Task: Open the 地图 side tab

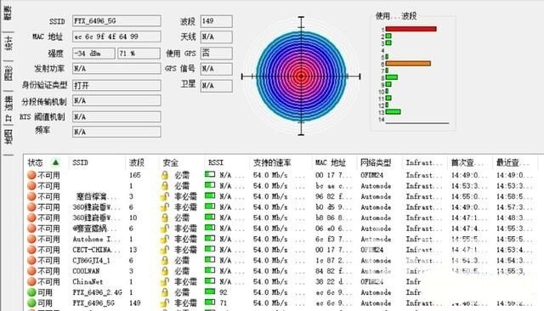Action: (8, 137)
